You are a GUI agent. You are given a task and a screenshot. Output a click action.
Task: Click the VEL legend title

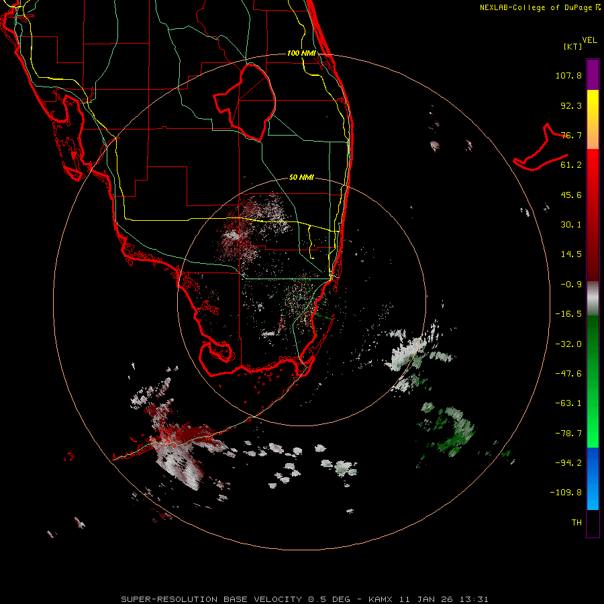[x=589, y=40]
